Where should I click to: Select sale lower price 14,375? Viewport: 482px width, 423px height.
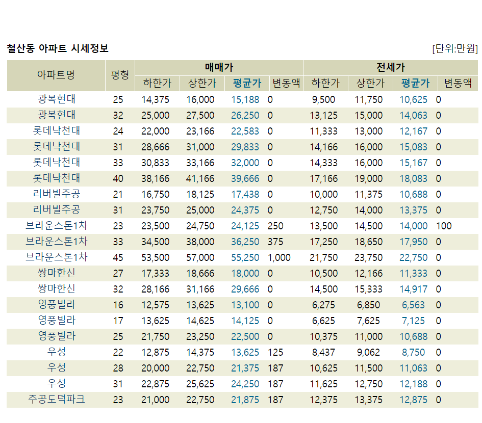[155, 99]
